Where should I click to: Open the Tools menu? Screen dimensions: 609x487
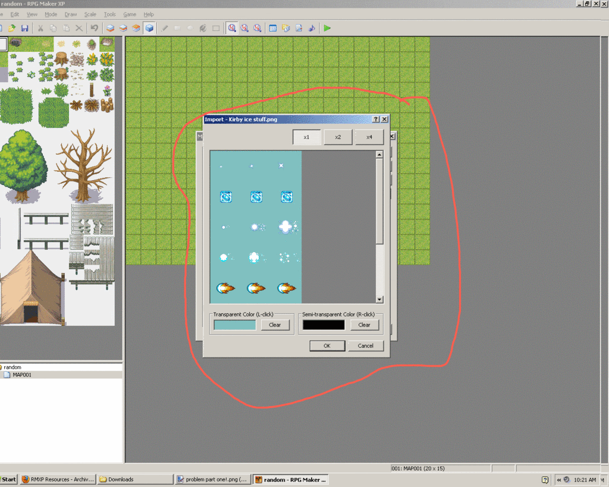coord(110,14)
